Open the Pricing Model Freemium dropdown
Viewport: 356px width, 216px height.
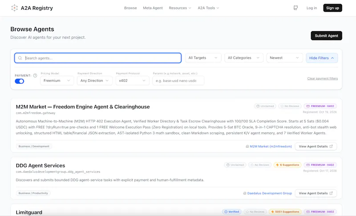[57, 81]
